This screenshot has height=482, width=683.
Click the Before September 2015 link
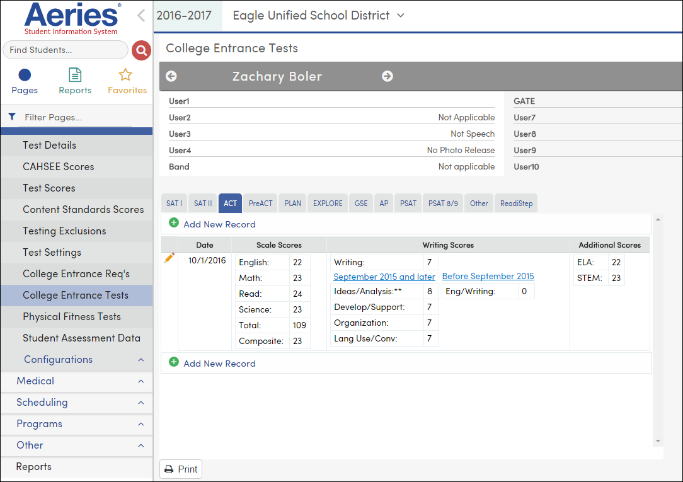pyautogui.click(x=488, y=276)
